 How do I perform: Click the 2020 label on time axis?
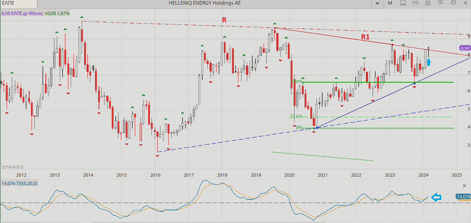[x=289, y=175]
